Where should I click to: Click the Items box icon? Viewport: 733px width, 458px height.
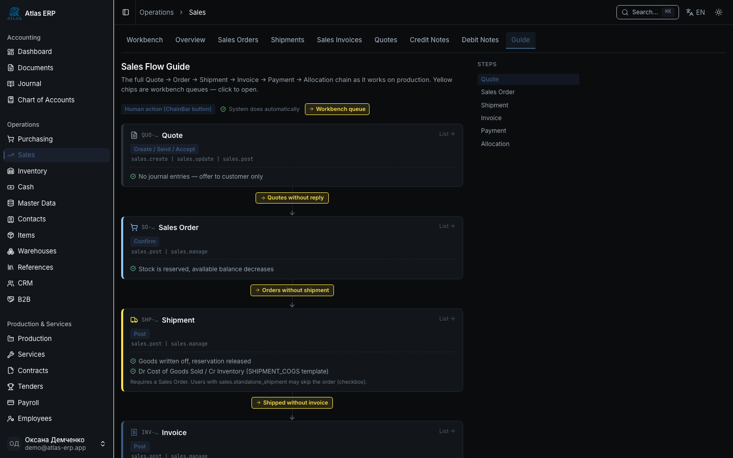[x=11, y=235]
